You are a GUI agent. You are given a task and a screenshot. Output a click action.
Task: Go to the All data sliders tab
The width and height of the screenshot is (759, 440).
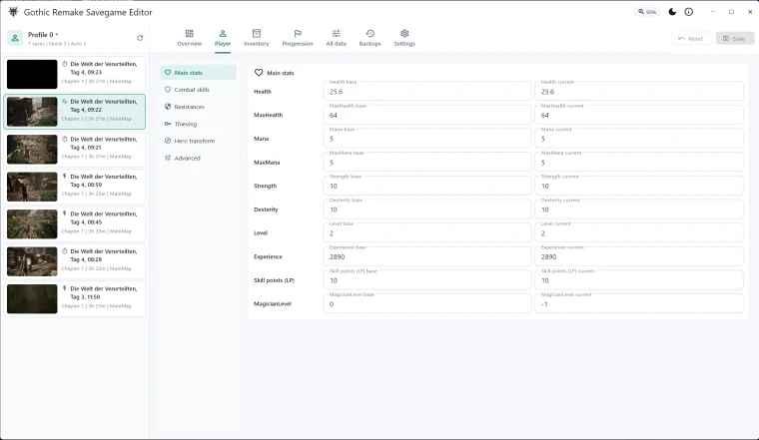pos(336,38)
